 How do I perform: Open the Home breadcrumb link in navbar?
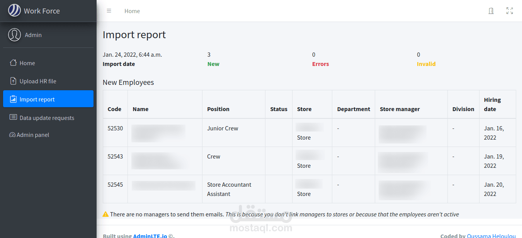[132, 11]
